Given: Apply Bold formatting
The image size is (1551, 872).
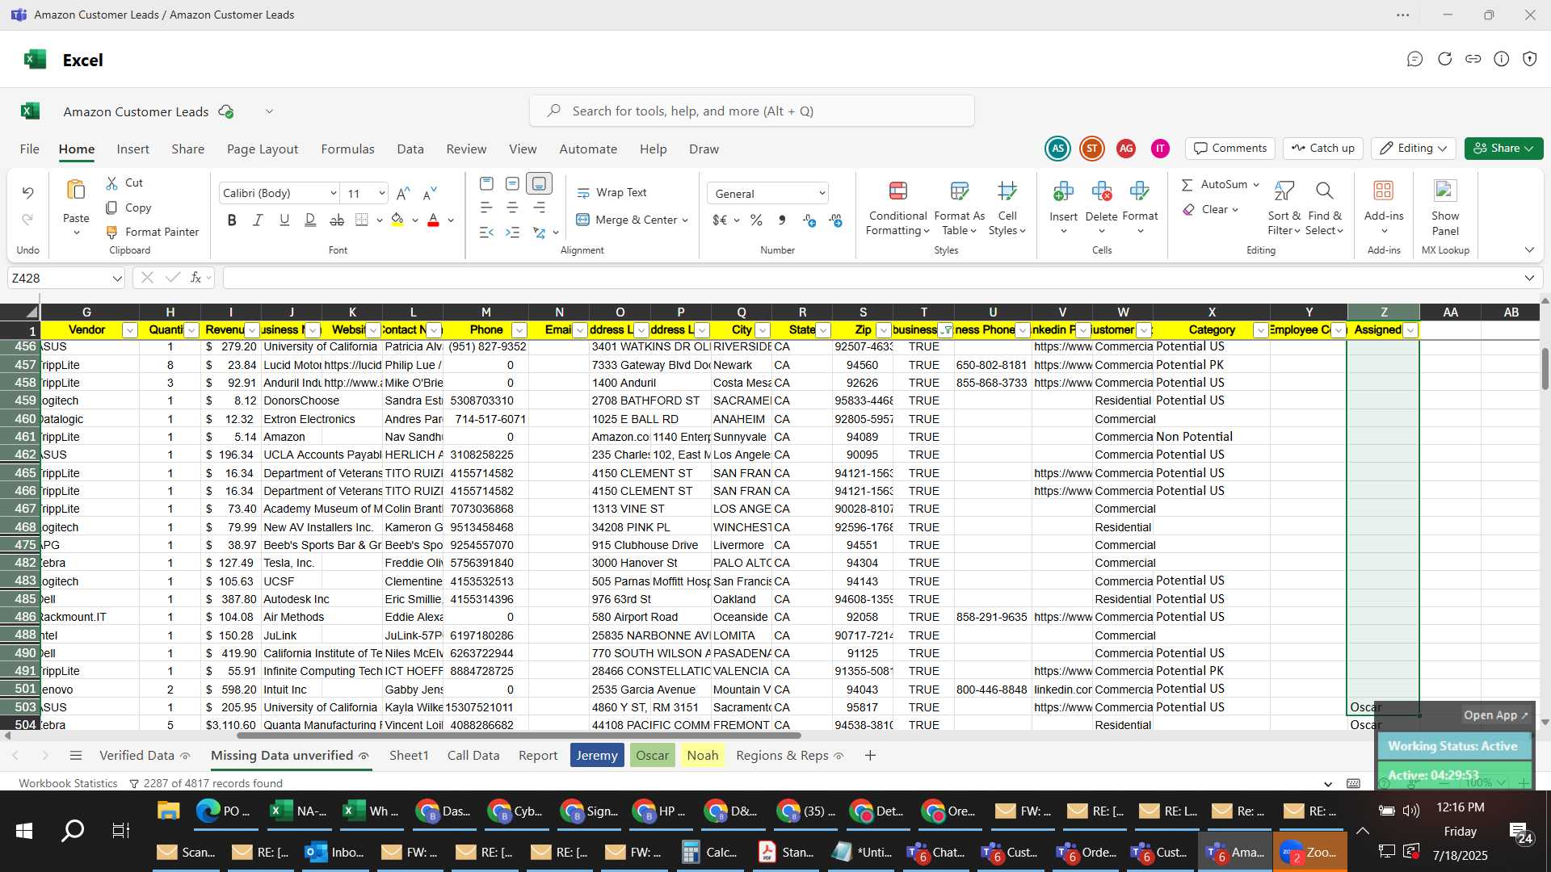Looking at the screenshot, I should [232, 220].
